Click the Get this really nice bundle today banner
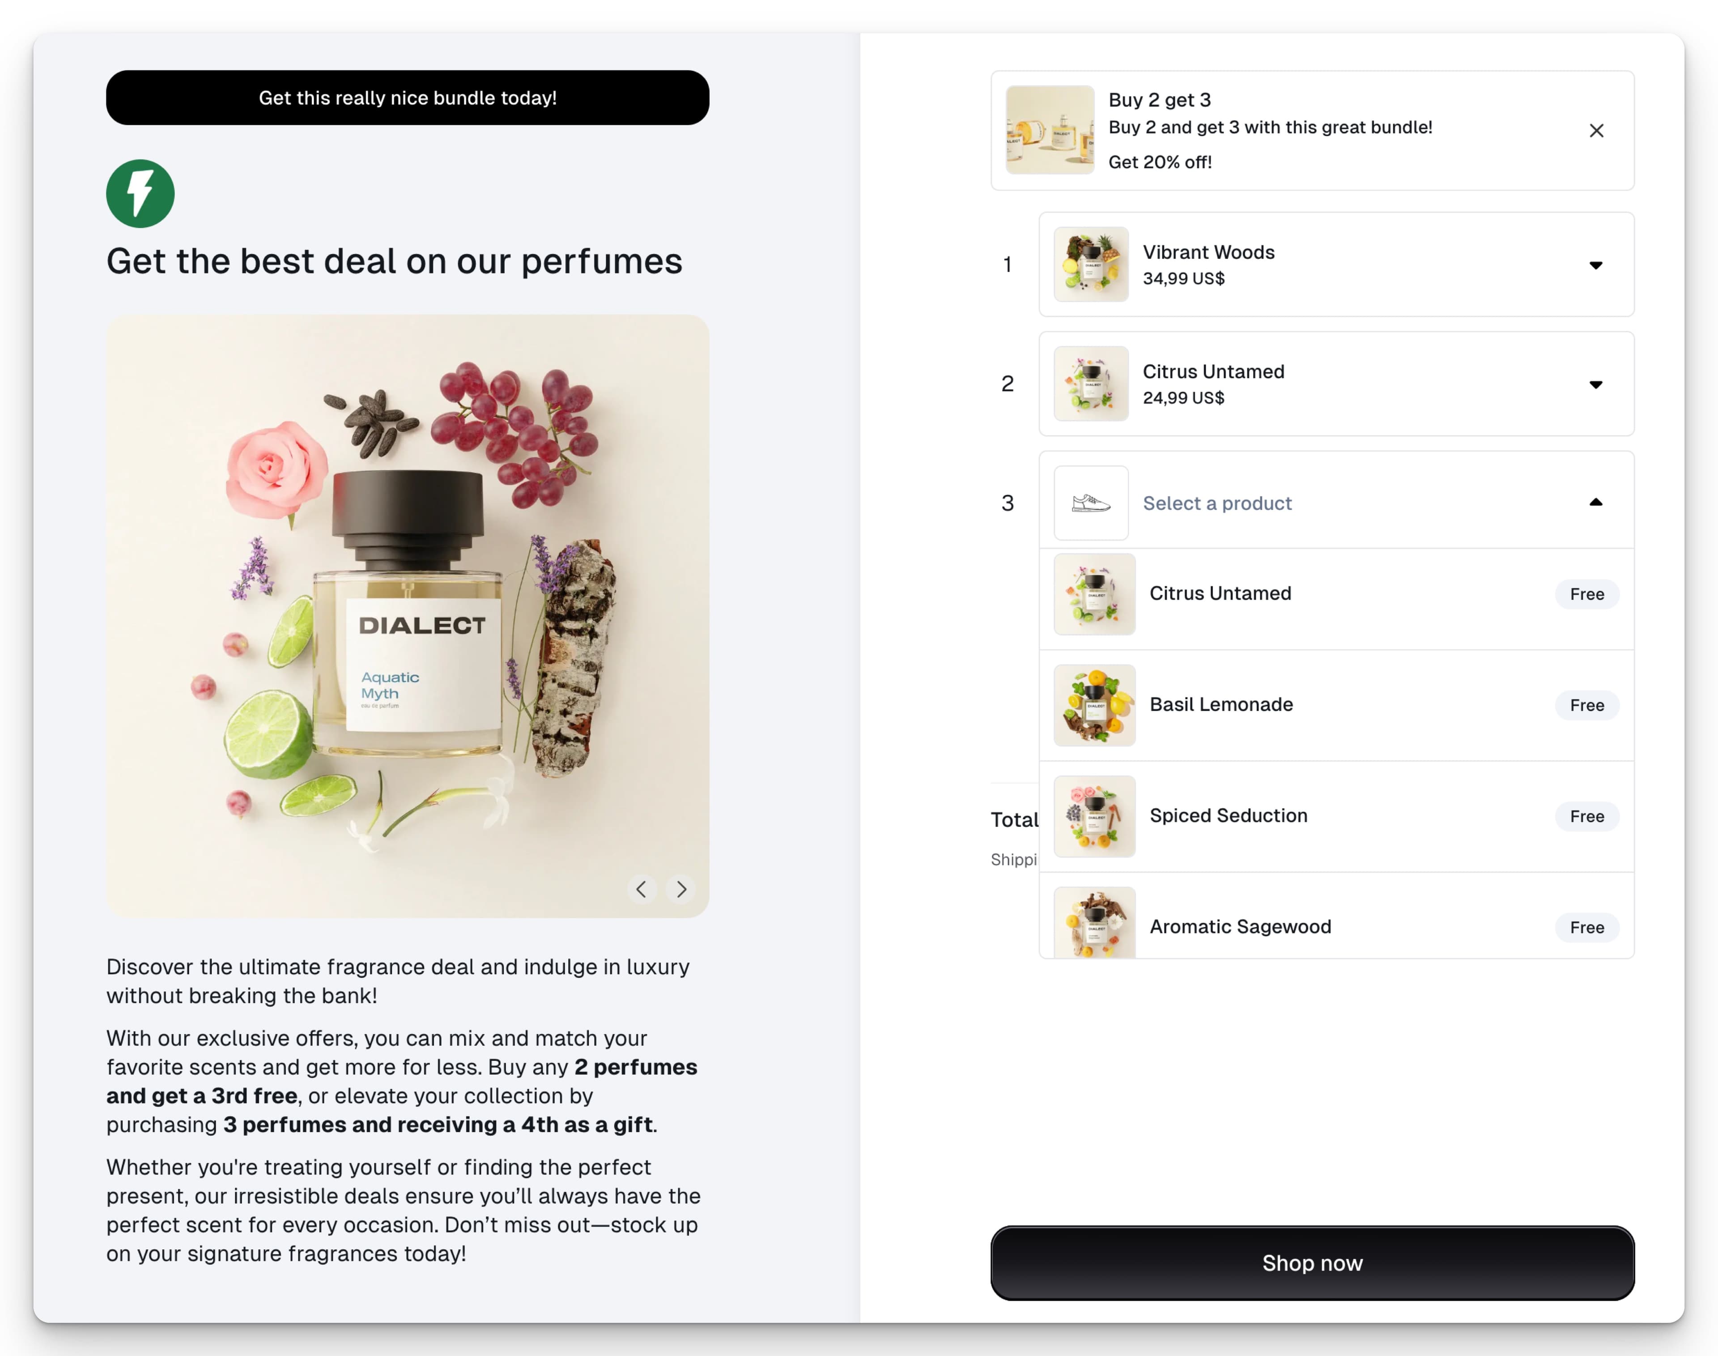 pos(408,98)
